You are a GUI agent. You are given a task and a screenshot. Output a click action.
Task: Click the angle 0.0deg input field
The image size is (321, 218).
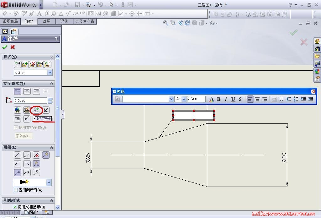(30, 101)
